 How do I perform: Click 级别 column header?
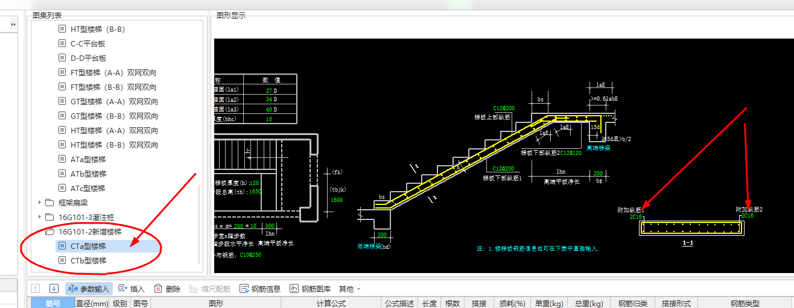[120, 304]
